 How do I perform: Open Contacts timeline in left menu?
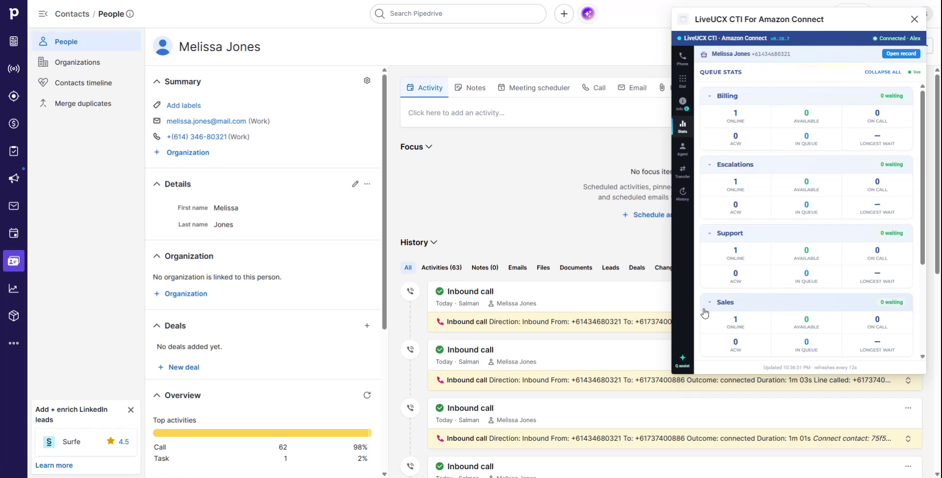coord(86,83)
